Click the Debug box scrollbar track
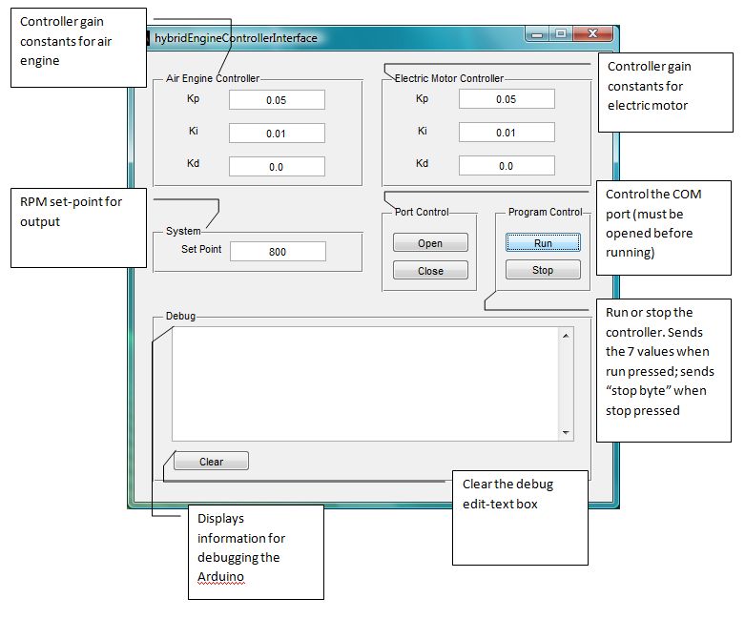745x619 pixels. (567, 383)
